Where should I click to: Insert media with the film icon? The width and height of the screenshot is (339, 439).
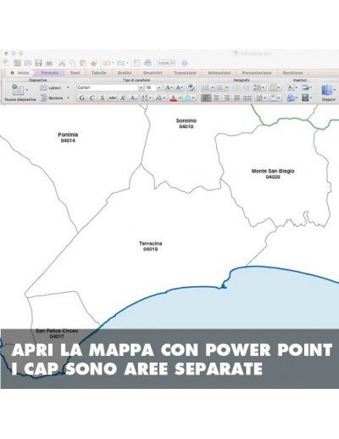tap(305, 98)
